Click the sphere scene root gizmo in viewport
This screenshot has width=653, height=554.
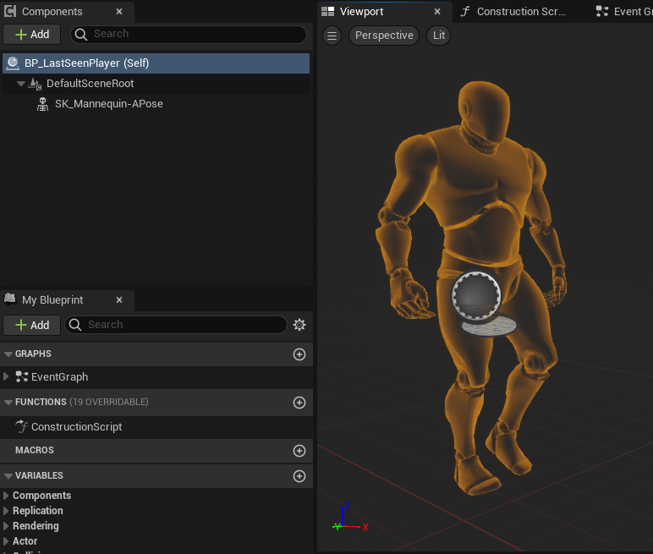[x=476, y=297]
